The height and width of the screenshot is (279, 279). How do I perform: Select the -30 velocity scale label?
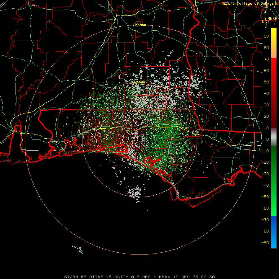265,174
